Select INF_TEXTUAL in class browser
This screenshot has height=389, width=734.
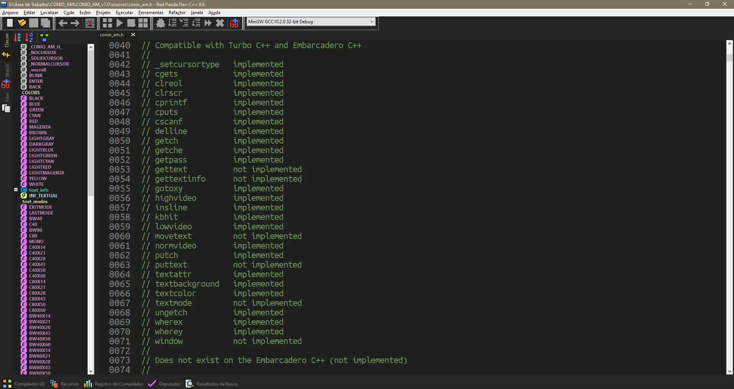(43, 196)
